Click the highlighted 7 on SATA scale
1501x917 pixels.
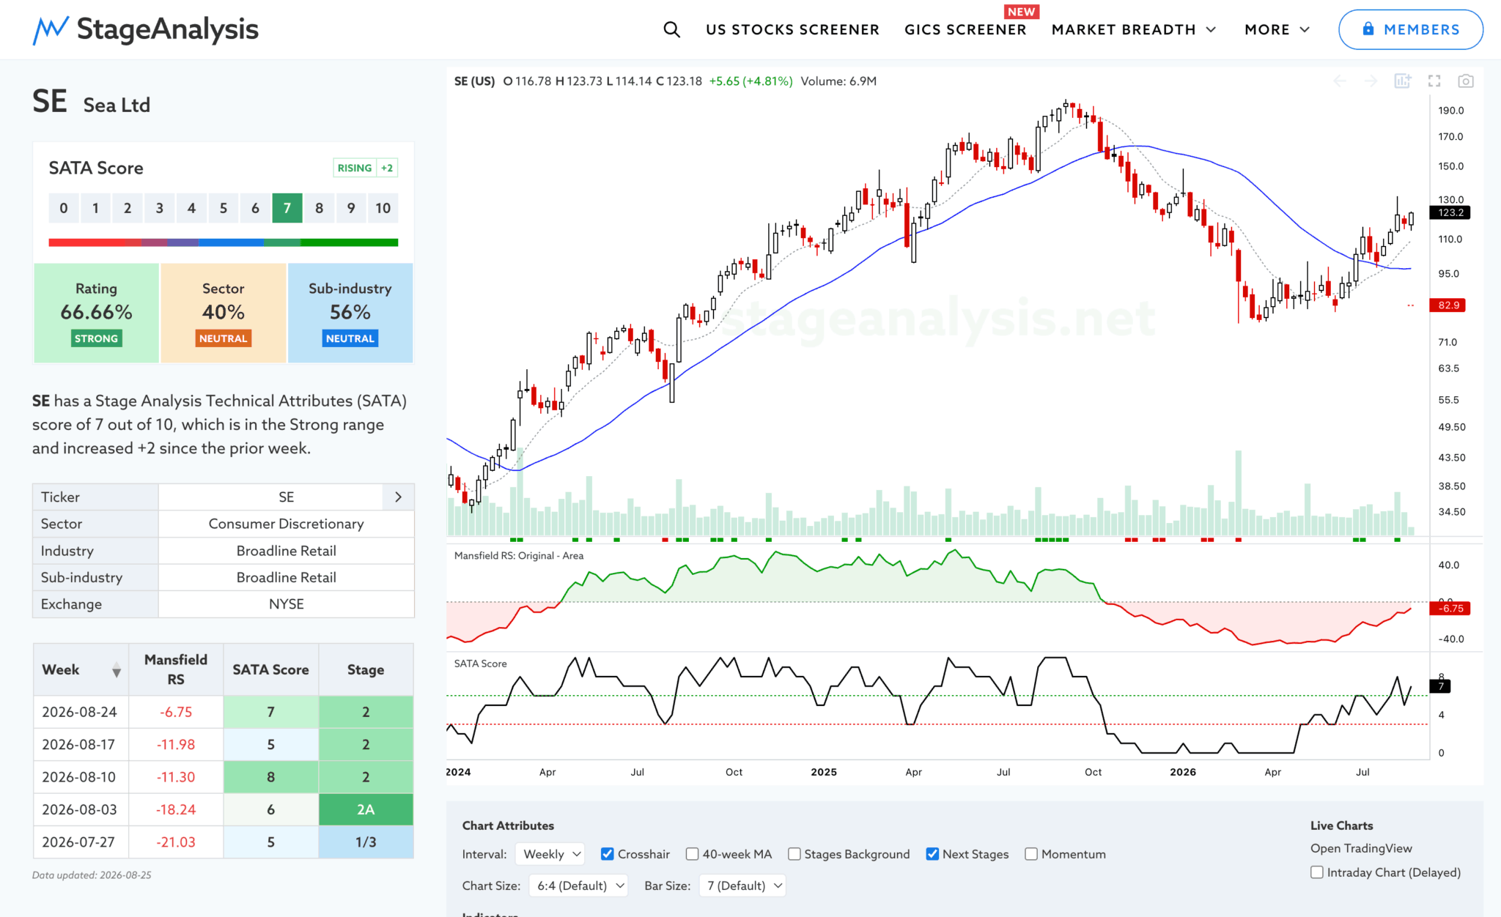pos(287,208)
